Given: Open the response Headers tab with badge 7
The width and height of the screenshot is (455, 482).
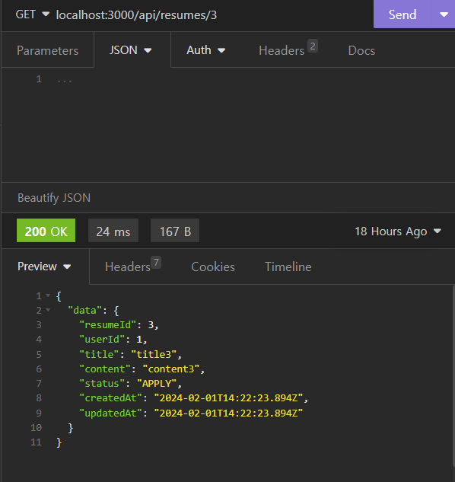Looking at the screenshot, I should point(133,267).
